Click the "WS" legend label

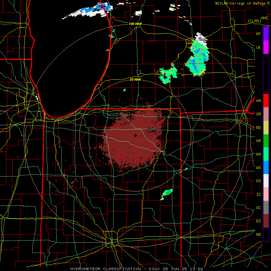(258, 168)
